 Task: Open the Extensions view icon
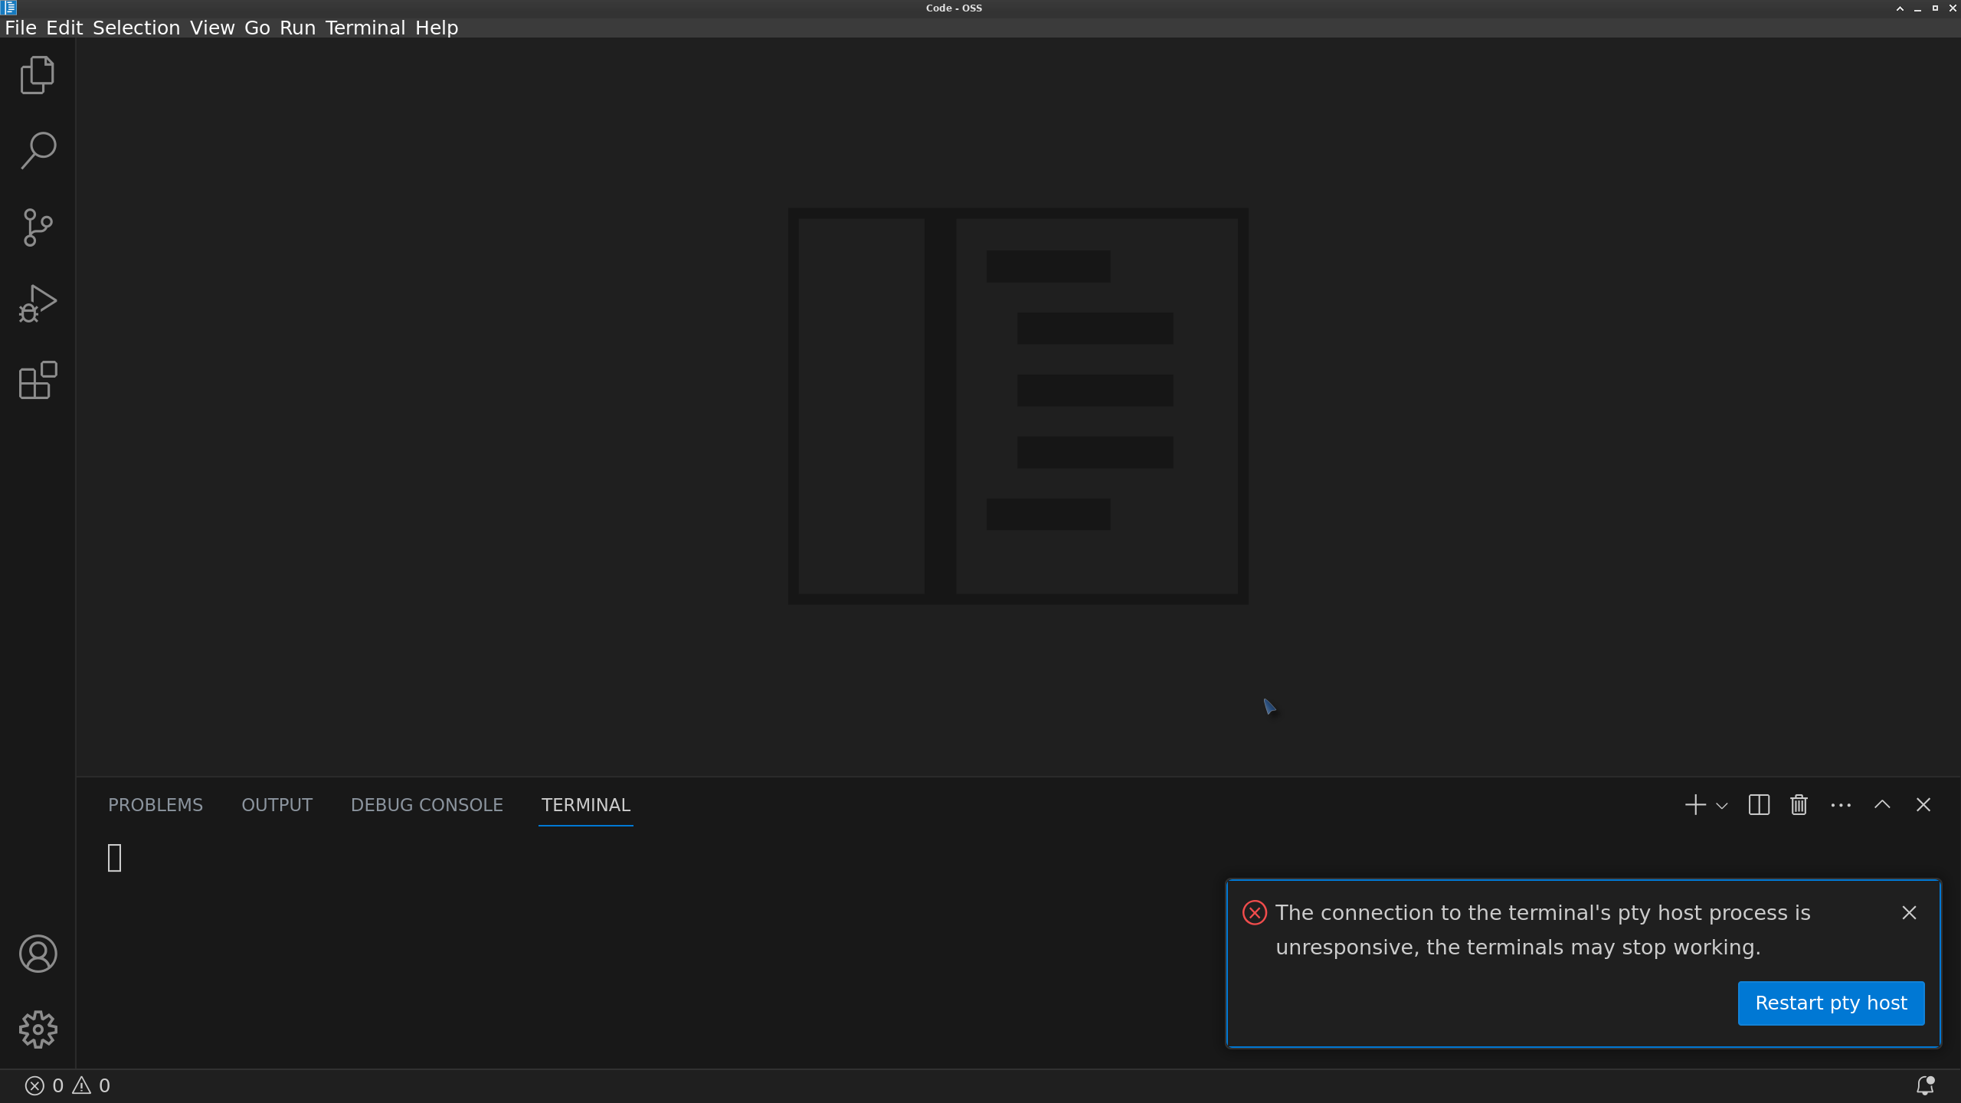point(38,380)
